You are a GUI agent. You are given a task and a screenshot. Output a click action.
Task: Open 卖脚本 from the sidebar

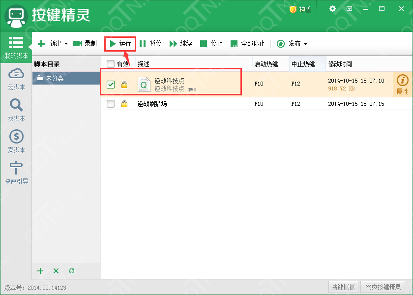tap(16, 140)
